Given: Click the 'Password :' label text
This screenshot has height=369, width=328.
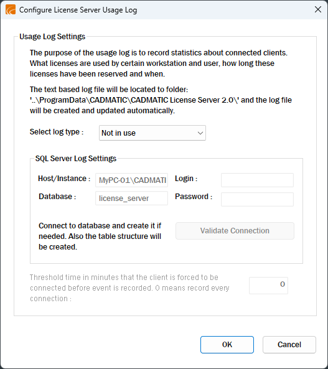Looking at the screenshot, I should point(194,197).
